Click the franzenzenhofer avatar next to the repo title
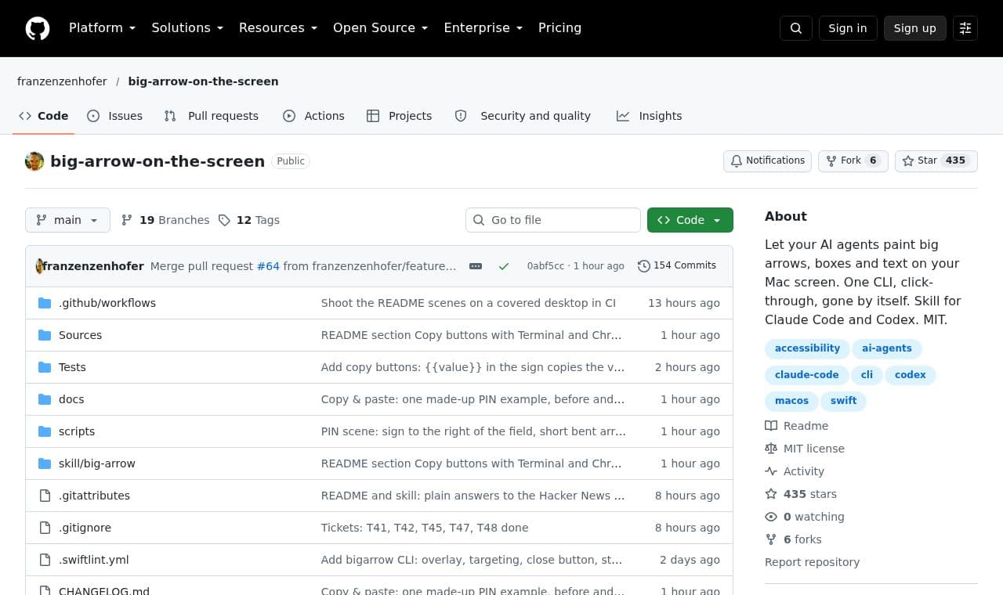 (34, 161)
